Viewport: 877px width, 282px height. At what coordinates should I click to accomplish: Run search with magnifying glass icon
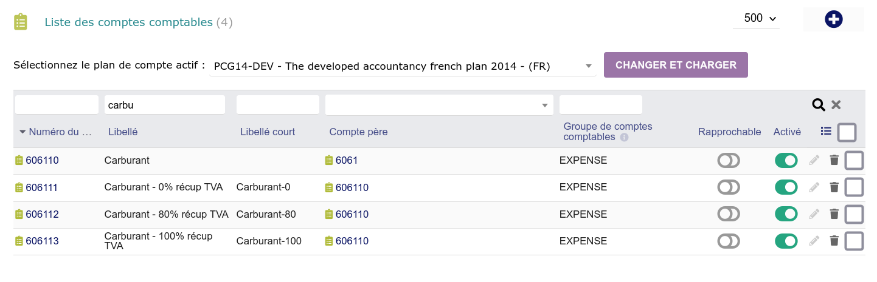[x=819, y=105]
